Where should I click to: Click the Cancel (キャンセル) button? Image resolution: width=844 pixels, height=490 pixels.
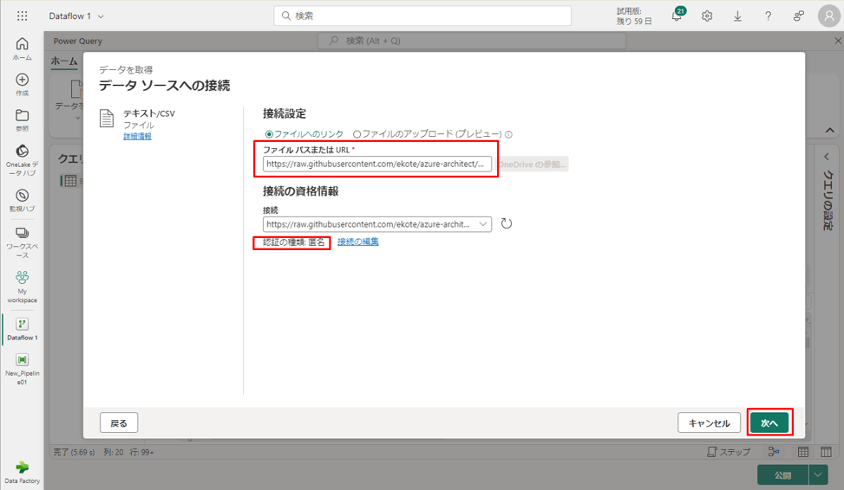click(x=709, y=422)
